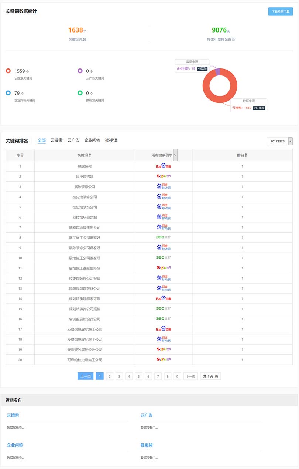299x469 pixels.
Task: Expand the all search engines filter dropdown
Action: (x=175, y=155)
